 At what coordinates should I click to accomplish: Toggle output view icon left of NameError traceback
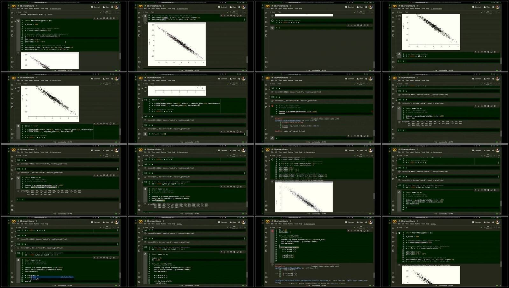point(272,117)
